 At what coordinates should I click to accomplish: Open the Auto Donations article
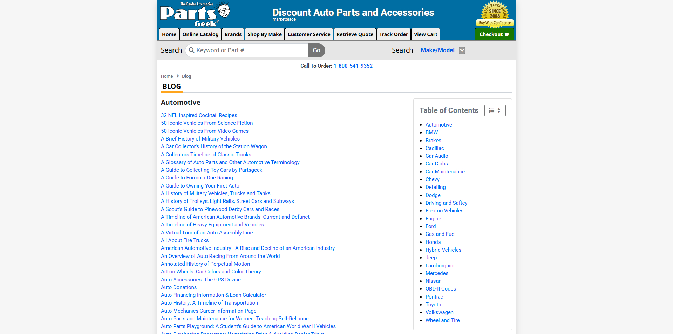click(179, 287)
